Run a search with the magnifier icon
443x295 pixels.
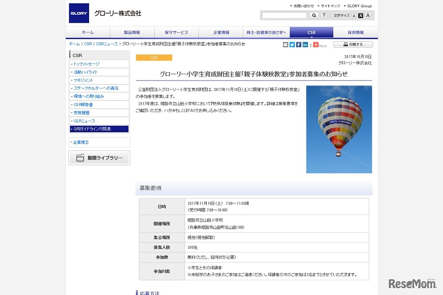[314, 15]
